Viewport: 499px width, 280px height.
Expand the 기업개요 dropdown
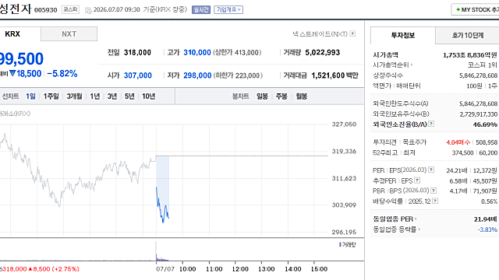coord(228,10)
